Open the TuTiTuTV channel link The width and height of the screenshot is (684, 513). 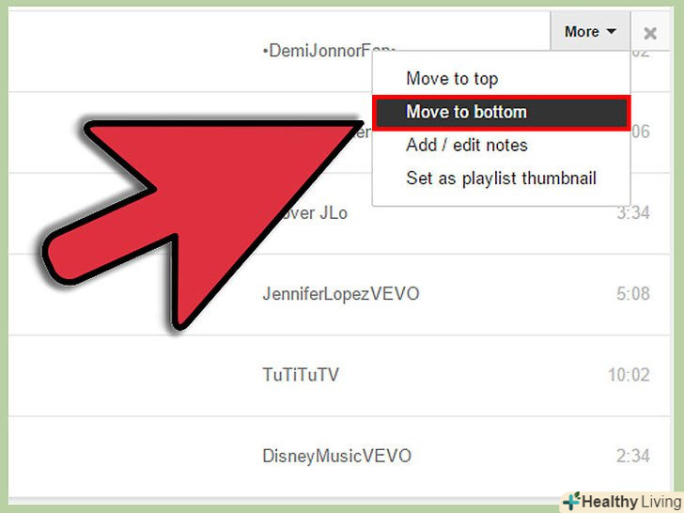click(301, 375)
